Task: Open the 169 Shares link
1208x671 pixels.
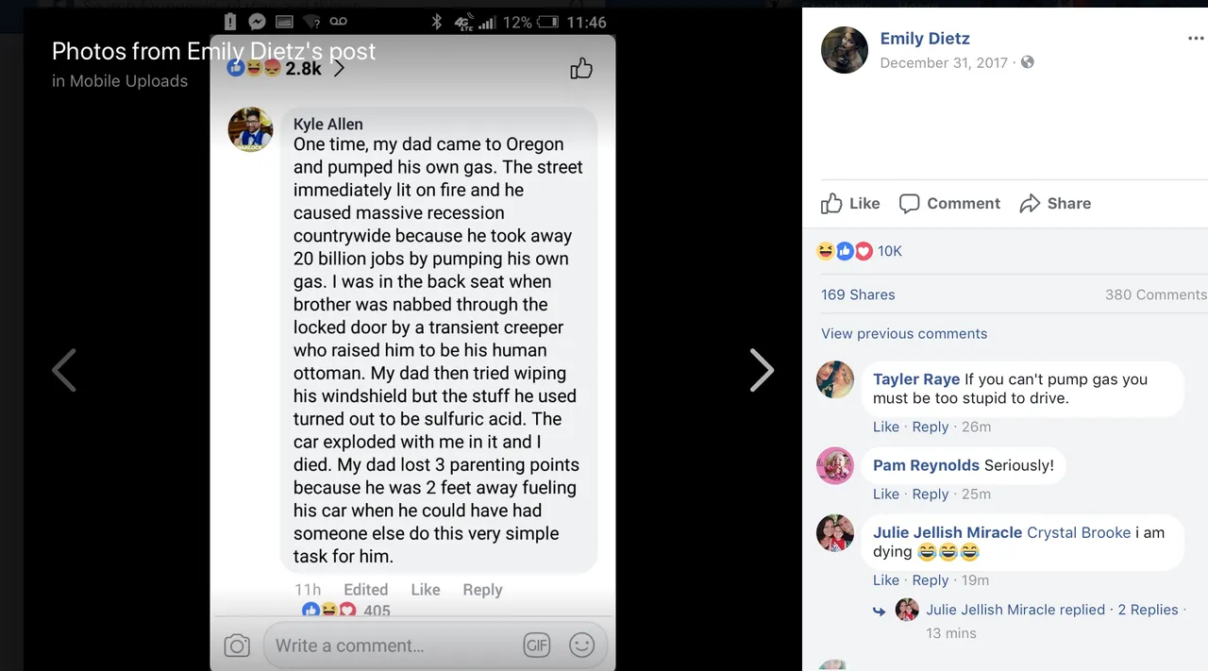Action: tap(858, 294)
